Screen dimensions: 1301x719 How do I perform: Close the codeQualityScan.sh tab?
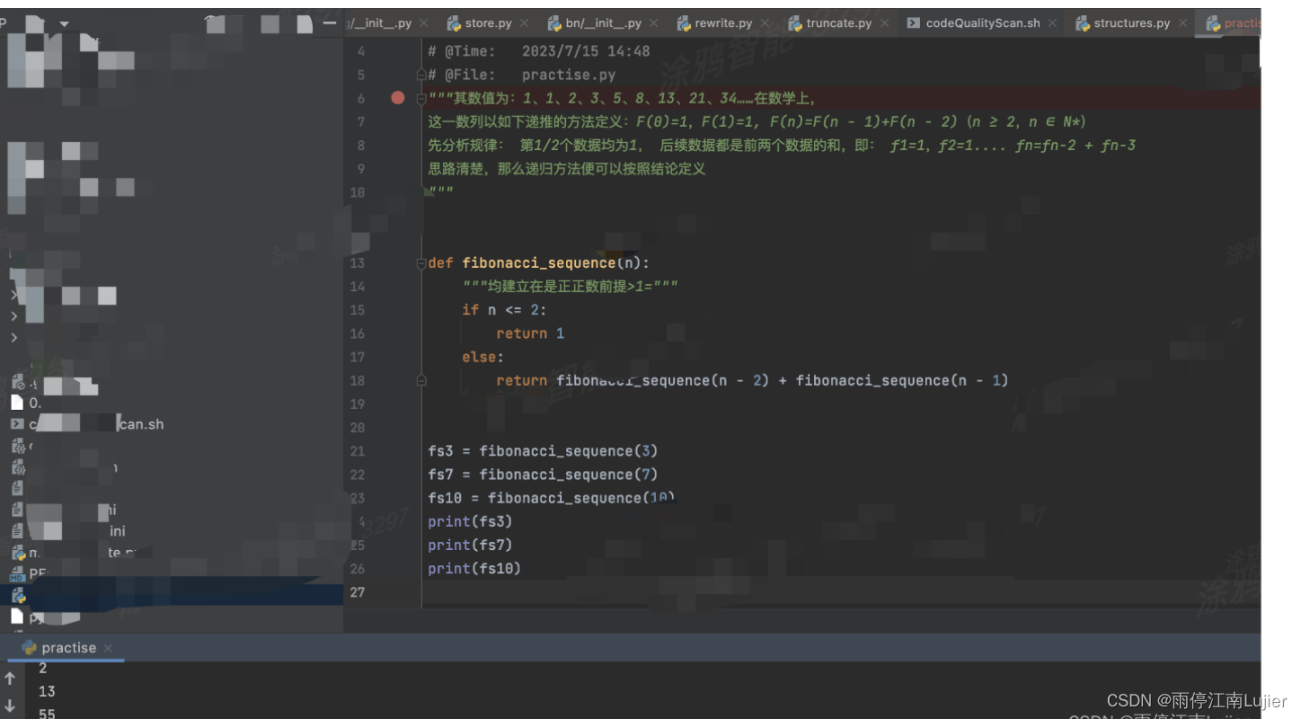[x=1052, y=23]
